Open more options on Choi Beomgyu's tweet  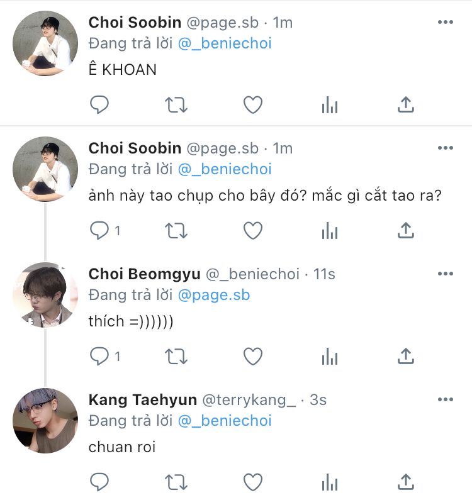pyautogui.click(x=445, y=274)
